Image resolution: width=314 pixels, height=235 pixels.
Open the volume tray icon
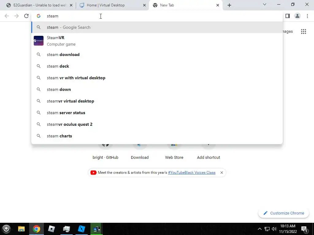(x=274, y=229)
